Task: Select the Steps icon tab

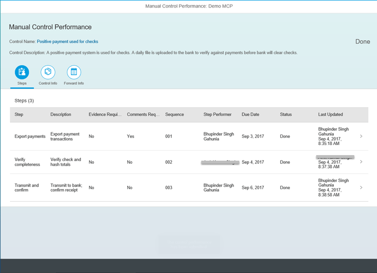Action: [22, 72]
